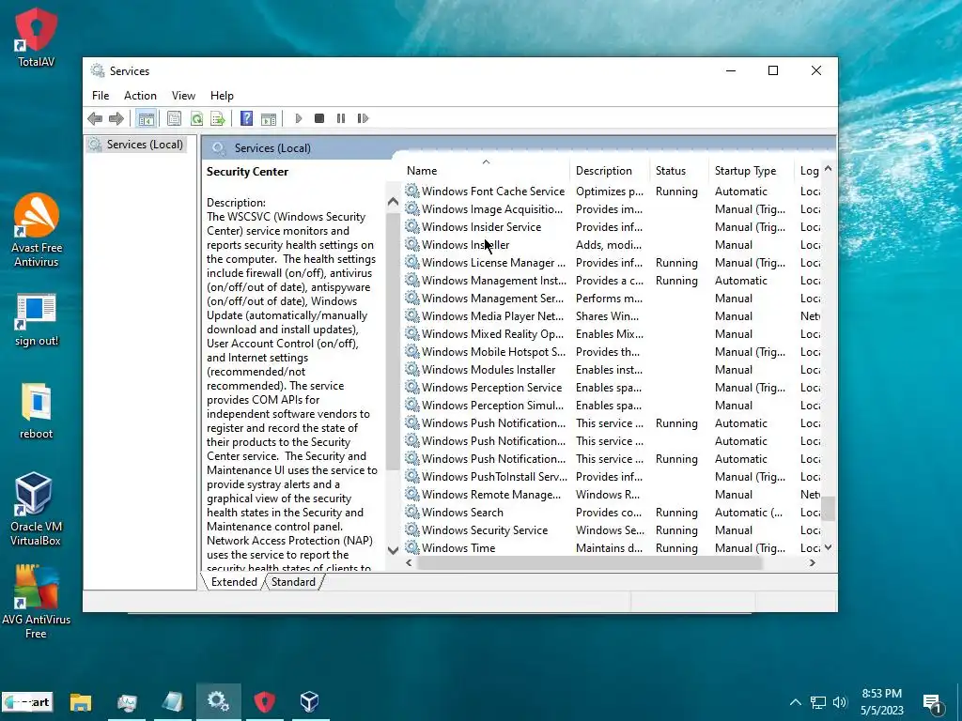962x721 pixels.
Task: Click the Refresh toolbar icon
Action: tap(196, 118)
